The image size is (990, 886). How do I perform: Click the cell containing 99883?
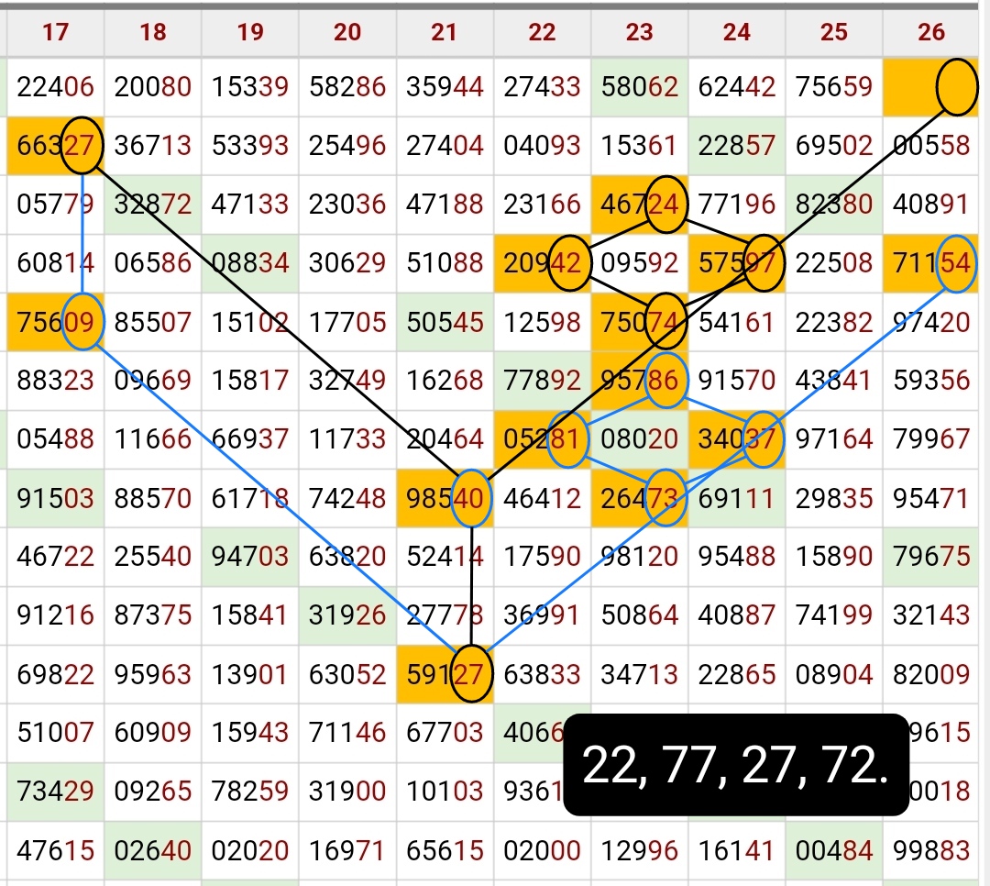[x=931, y=850]
